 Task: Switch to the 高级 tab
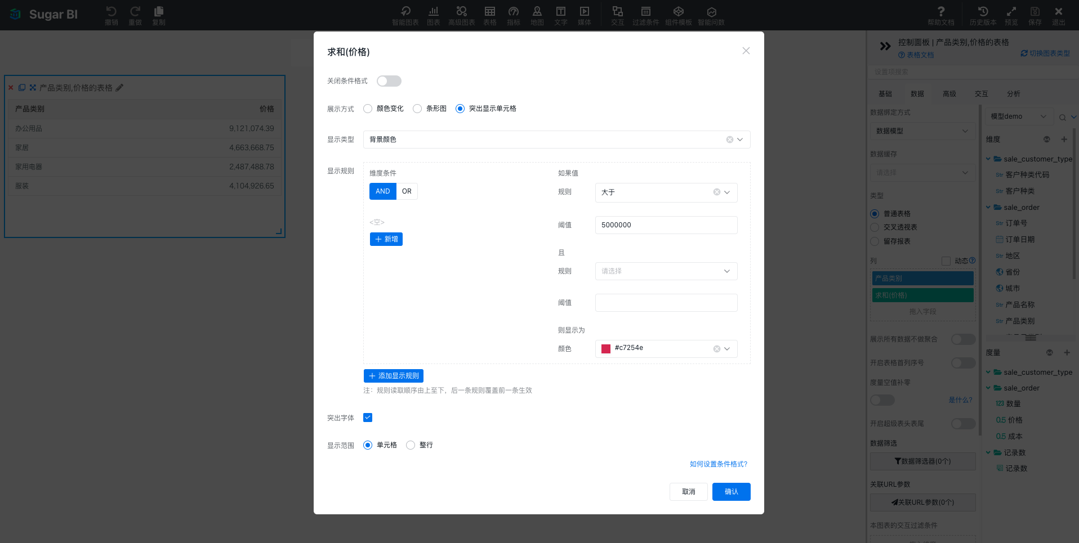click(949, 94)
